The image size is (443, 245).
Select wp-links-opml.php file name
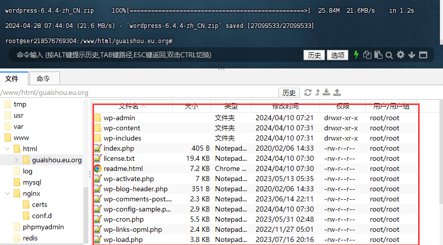[x=133, y=229]
